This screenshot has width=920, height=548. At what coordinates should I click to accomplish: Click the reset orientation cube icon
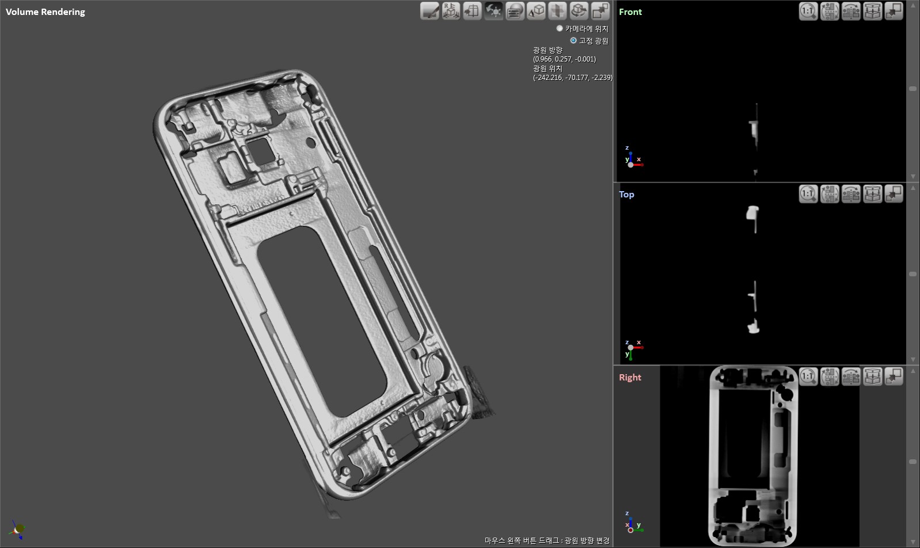pos(451,11)
